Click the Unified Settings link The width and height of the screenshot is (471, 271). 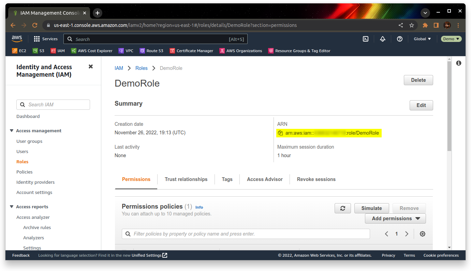point(149,255)
